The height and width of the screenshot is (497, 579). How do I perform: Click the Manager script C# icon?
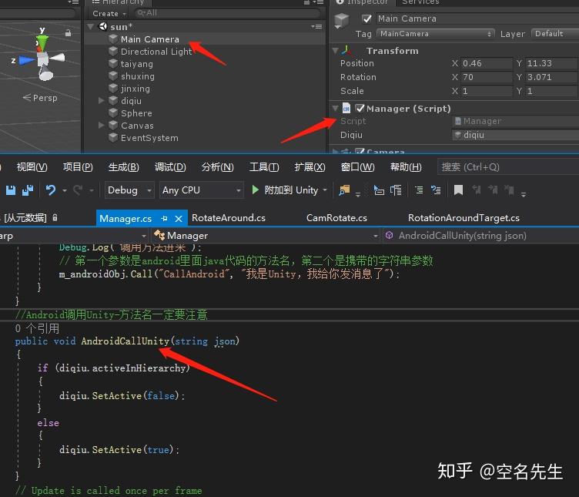pyautogui.click(x=346, y=109)
